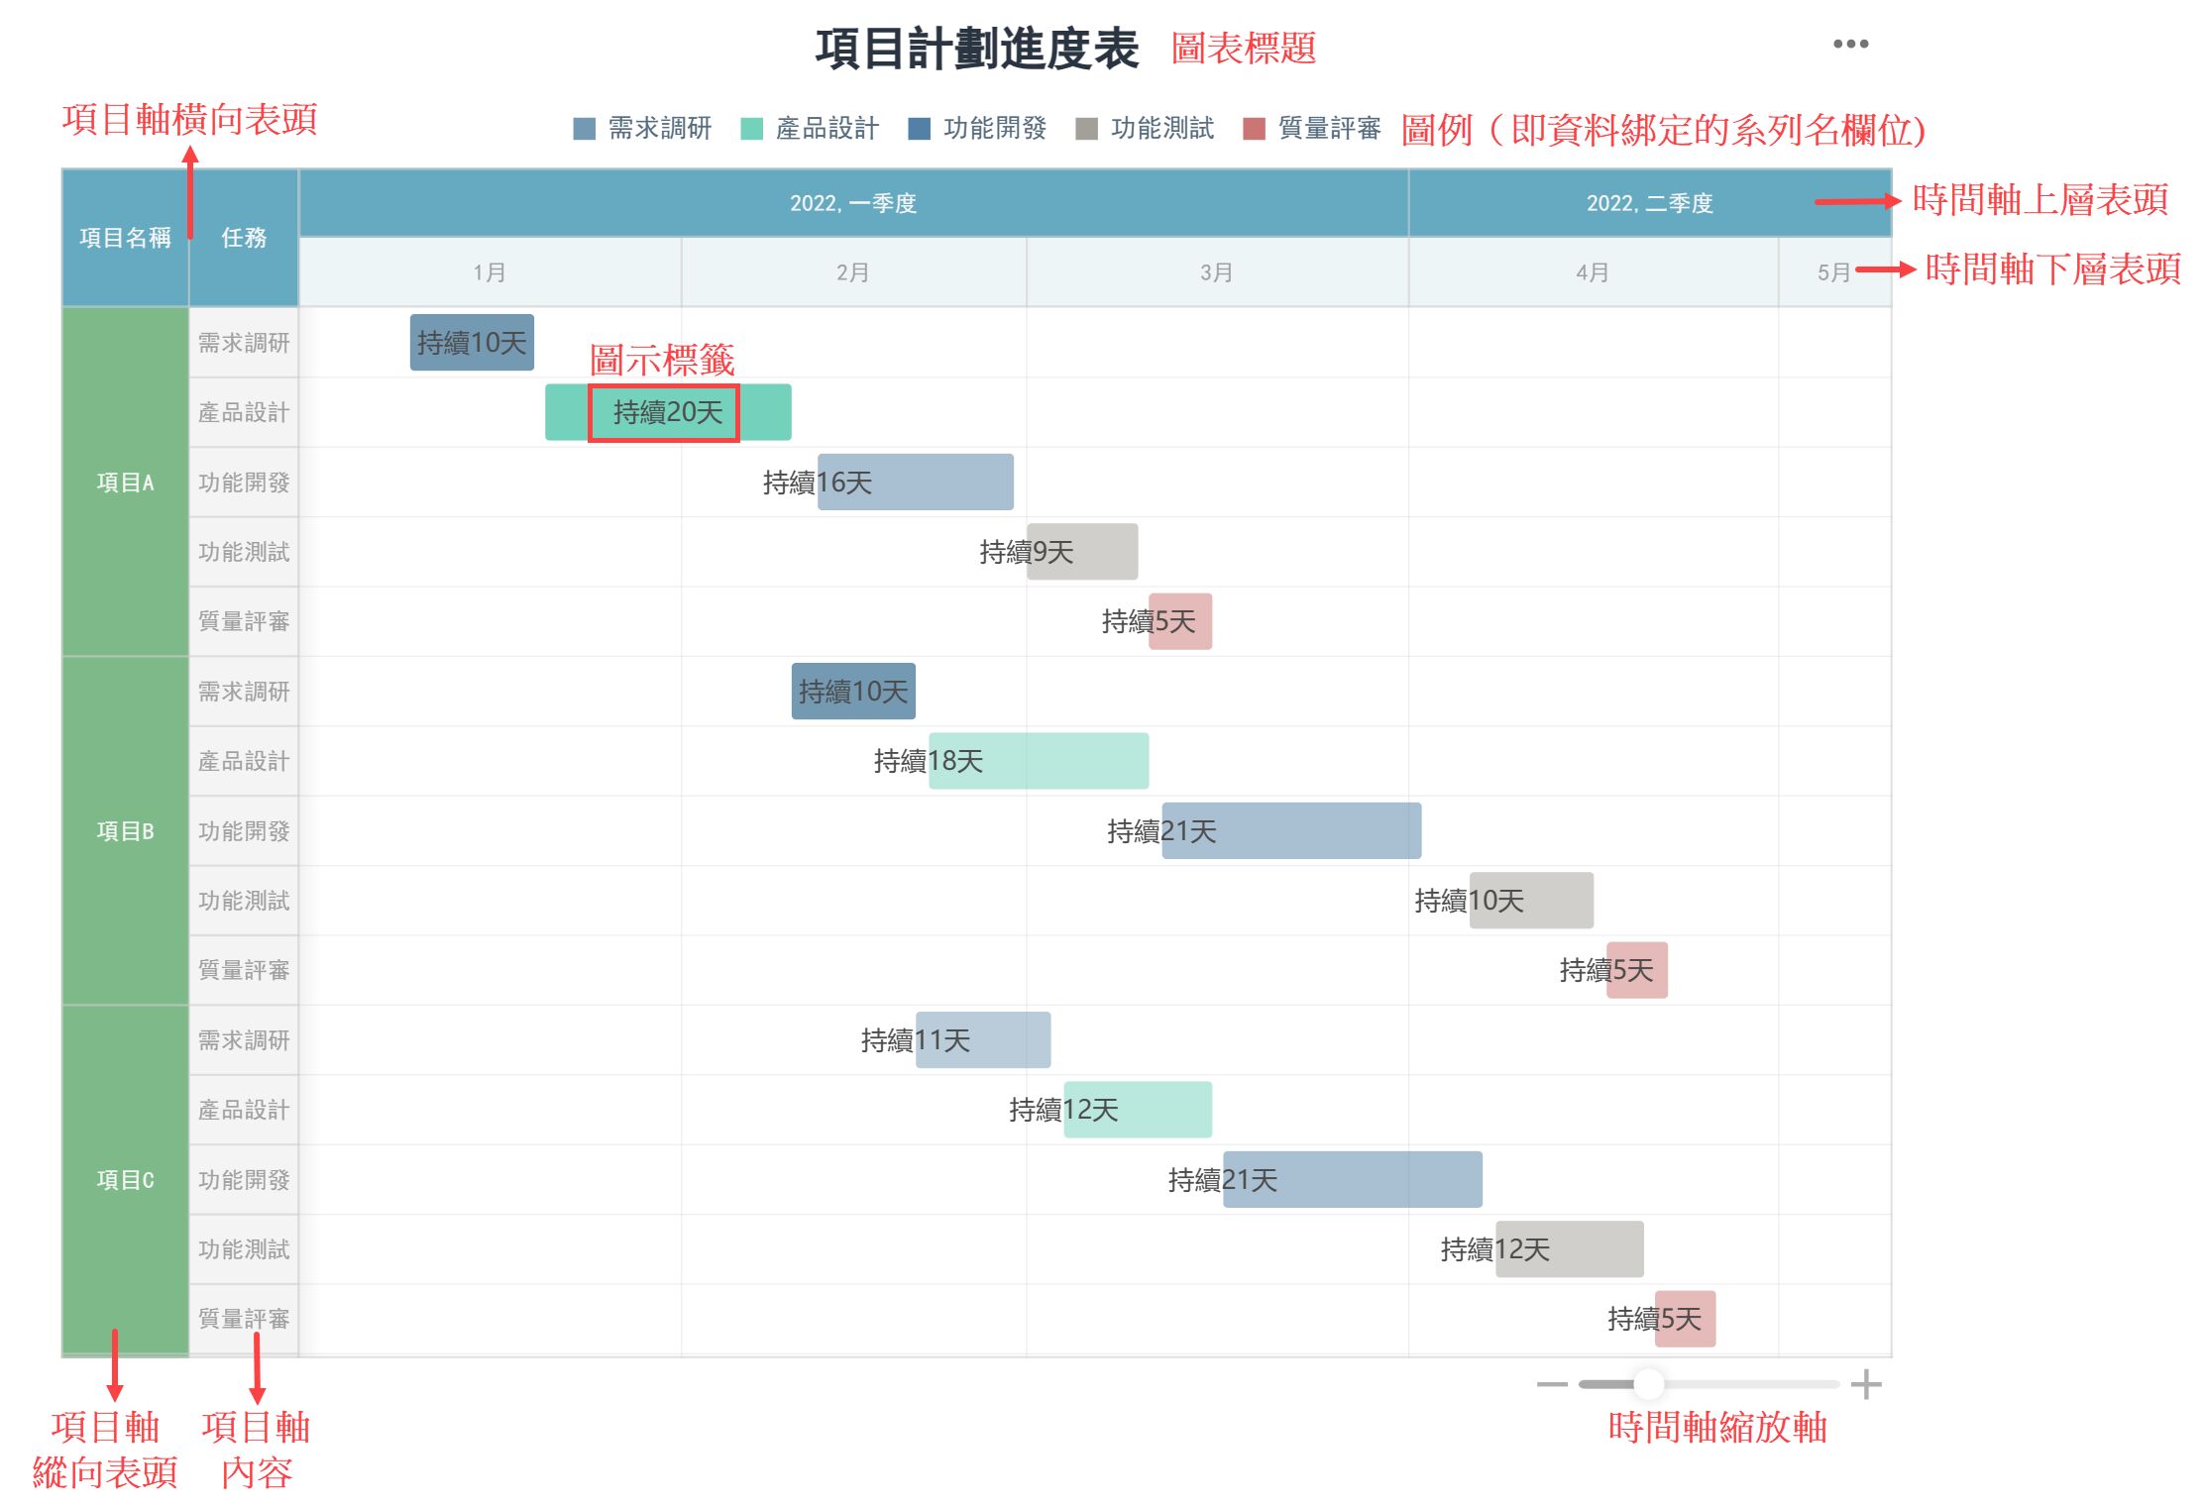Select the 項目A row group header

(125, 483)
